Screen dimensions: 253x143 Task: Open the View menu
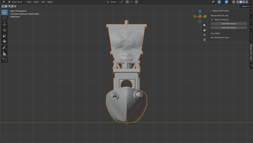(29, 2)
